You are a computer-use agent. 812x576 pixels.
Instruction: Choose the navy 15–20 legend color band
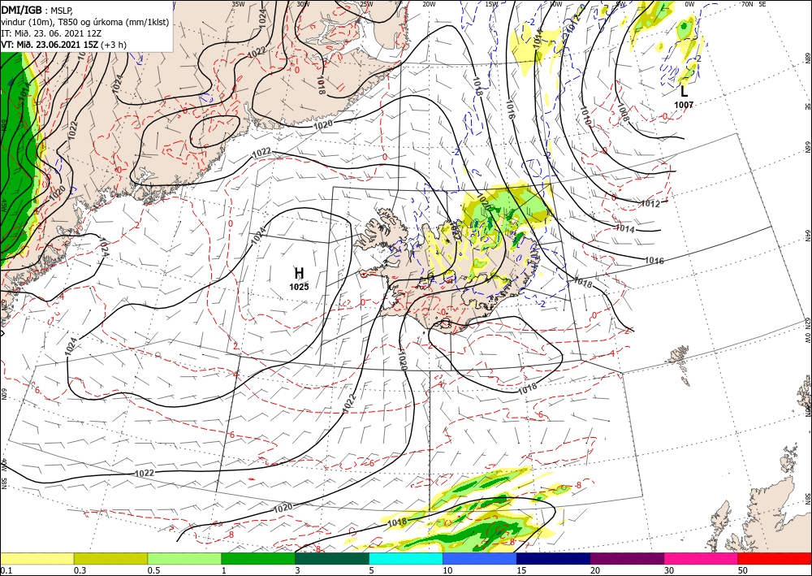click(x=554, y=558)
